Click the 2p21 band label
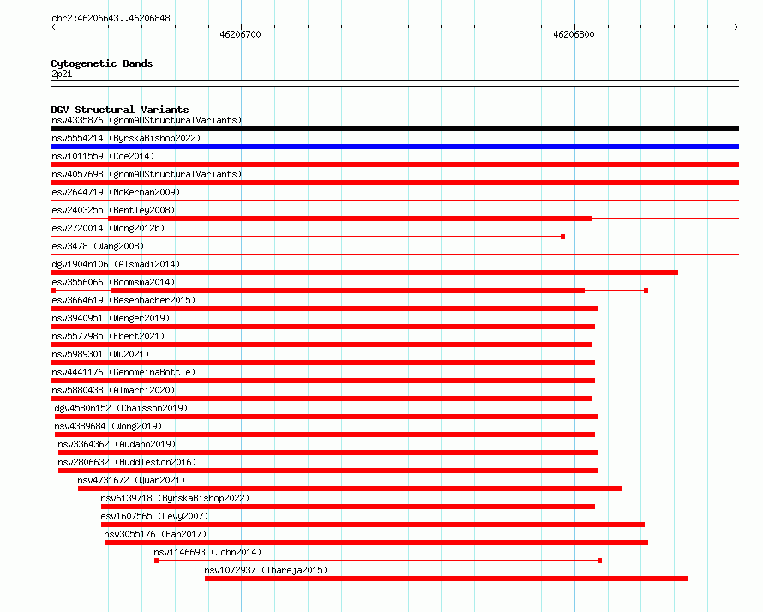 pos(62,74)
